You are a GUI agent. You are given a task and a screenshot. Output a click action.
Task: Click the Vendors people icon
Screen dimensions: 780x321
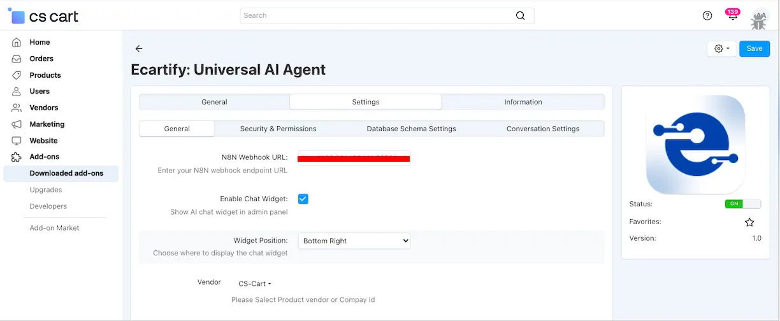coord(17,108)
